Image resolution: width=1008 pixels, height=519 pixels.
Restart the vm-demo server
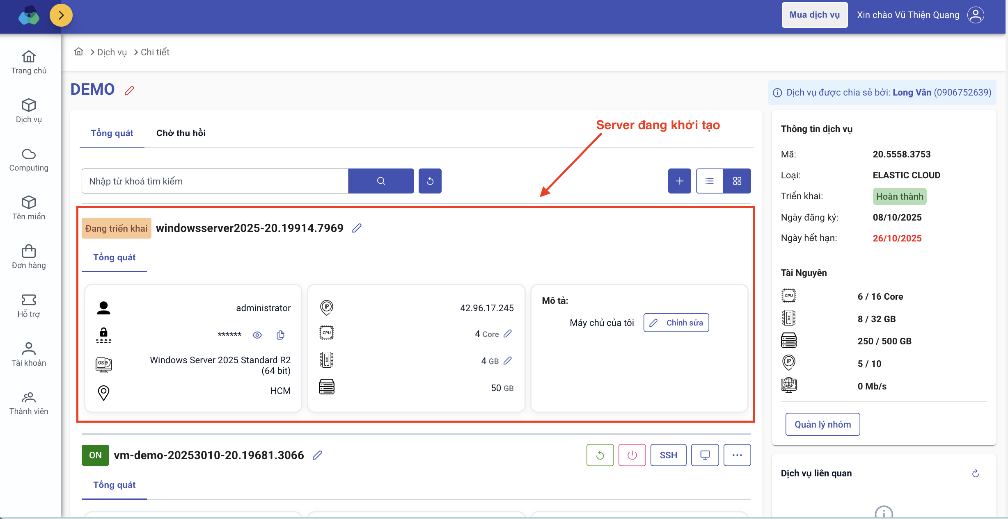coord(600,455)
